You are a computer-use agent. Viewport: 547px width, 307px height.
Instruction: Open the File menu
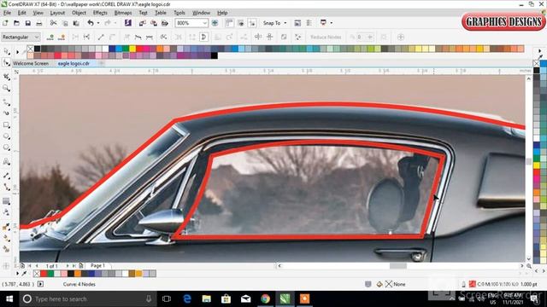7,13
